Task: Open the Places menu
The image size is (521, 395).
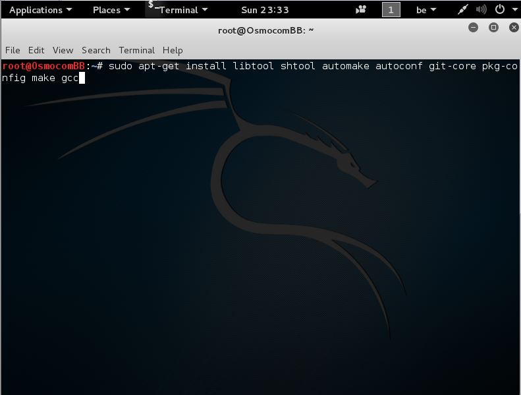Action: (111, 10)
